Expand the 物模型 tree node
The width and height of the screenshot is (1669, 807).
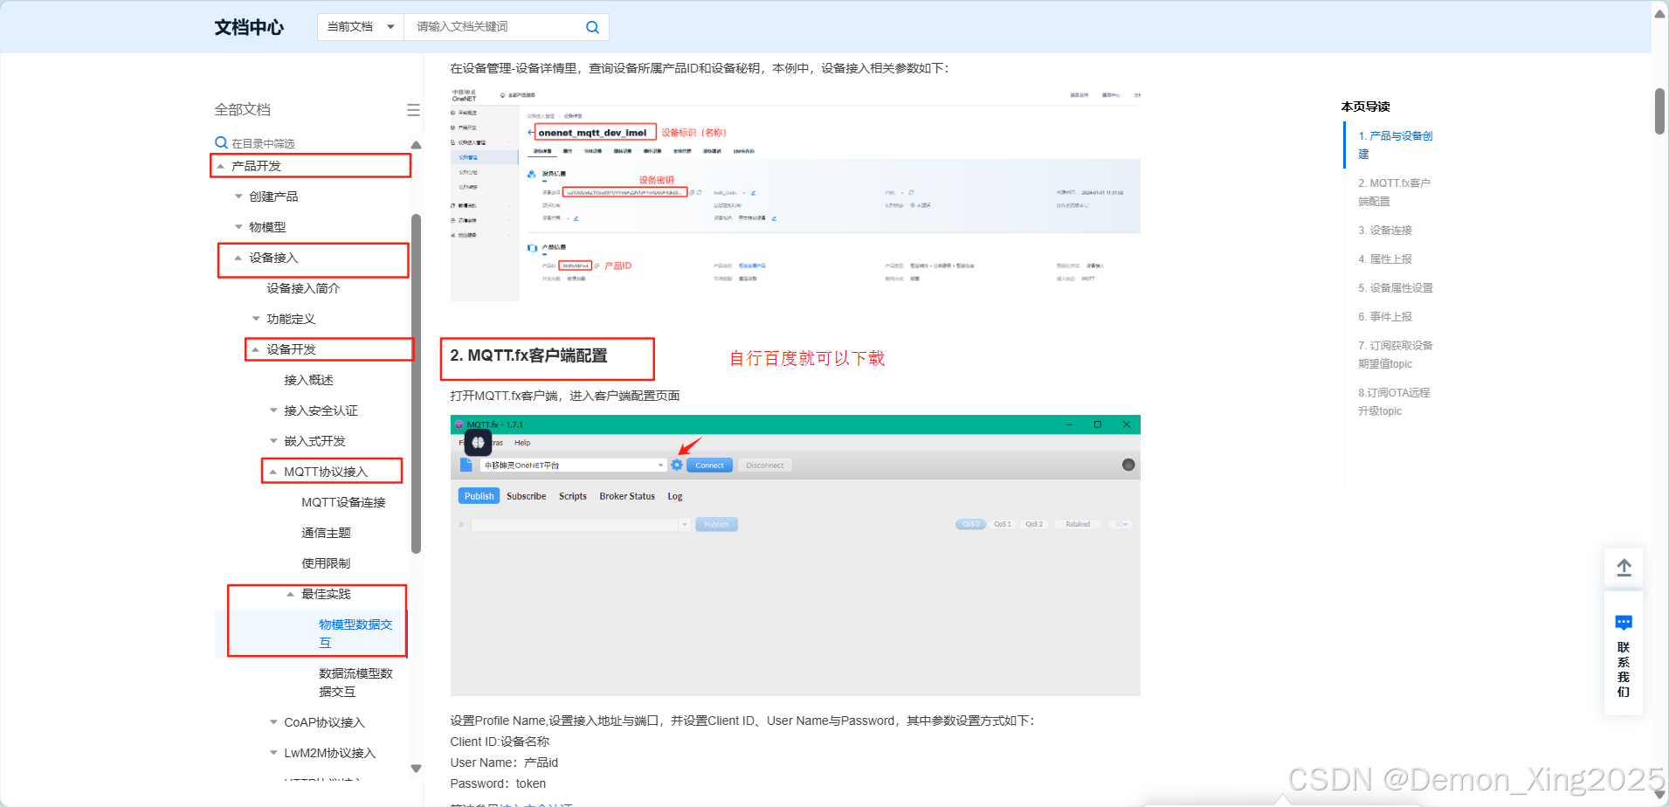(238, 227)
